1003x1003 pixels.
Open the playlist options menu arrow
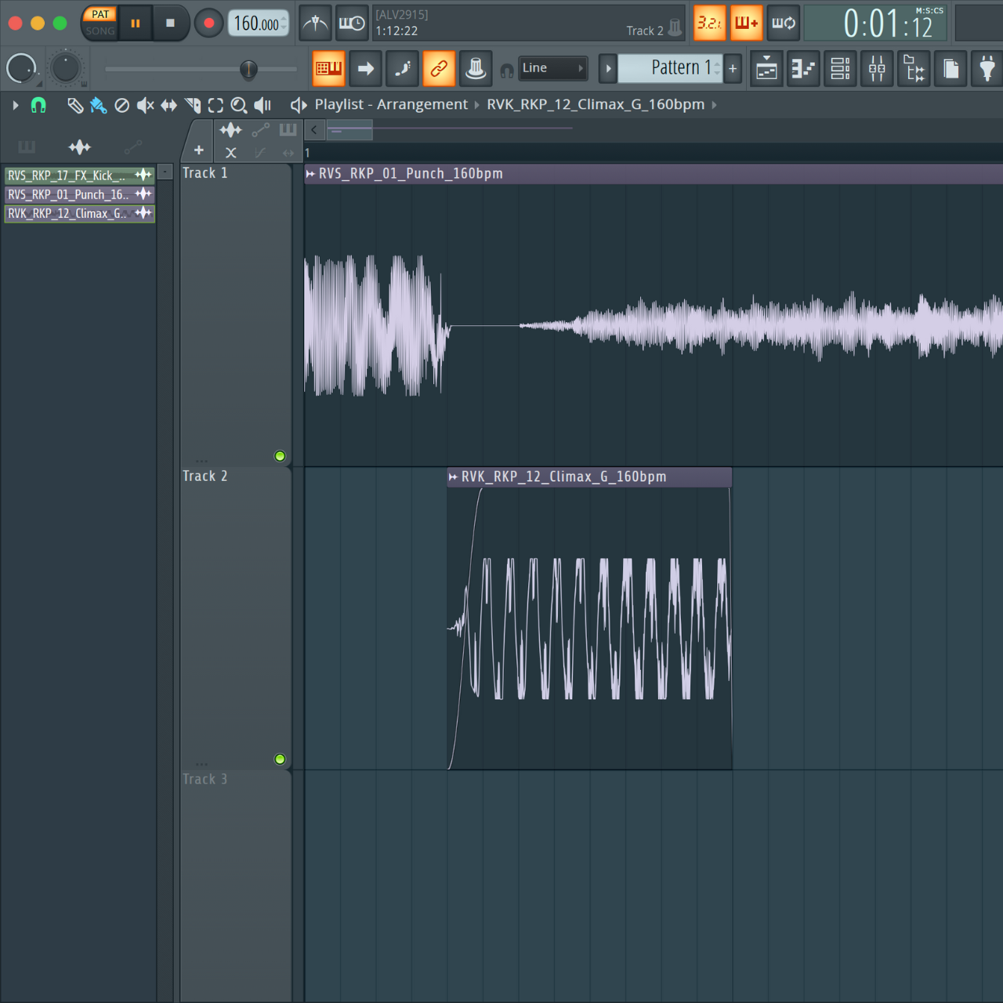pyautogui.click(x=15, y=105)
